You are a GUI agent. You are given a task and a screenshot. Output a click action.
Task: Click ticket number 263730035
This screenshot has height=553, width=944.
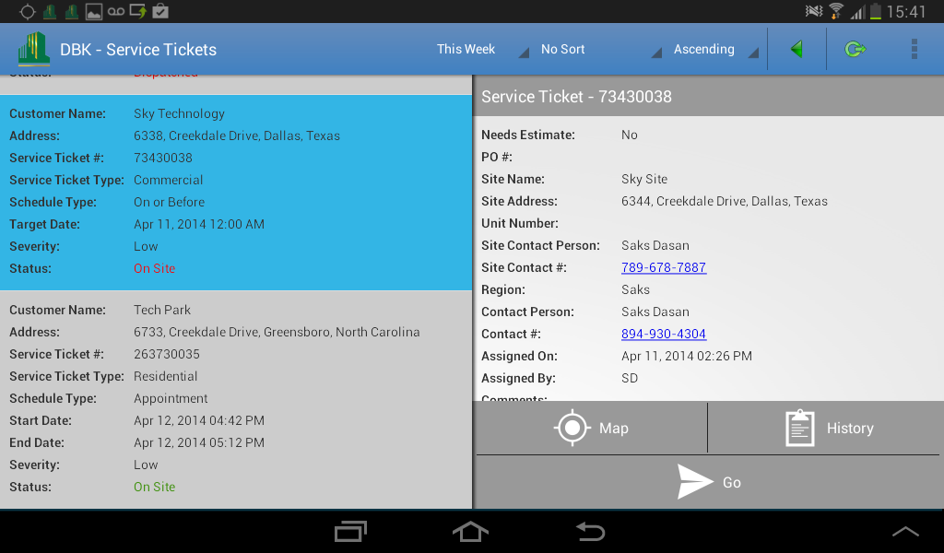click(167, 354)
